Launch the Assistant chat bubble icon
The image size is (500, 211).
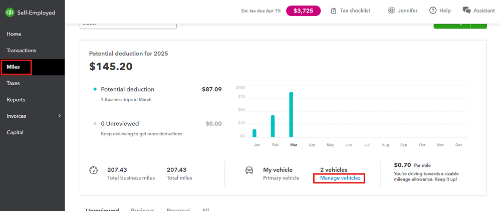[x=466, y=11]
